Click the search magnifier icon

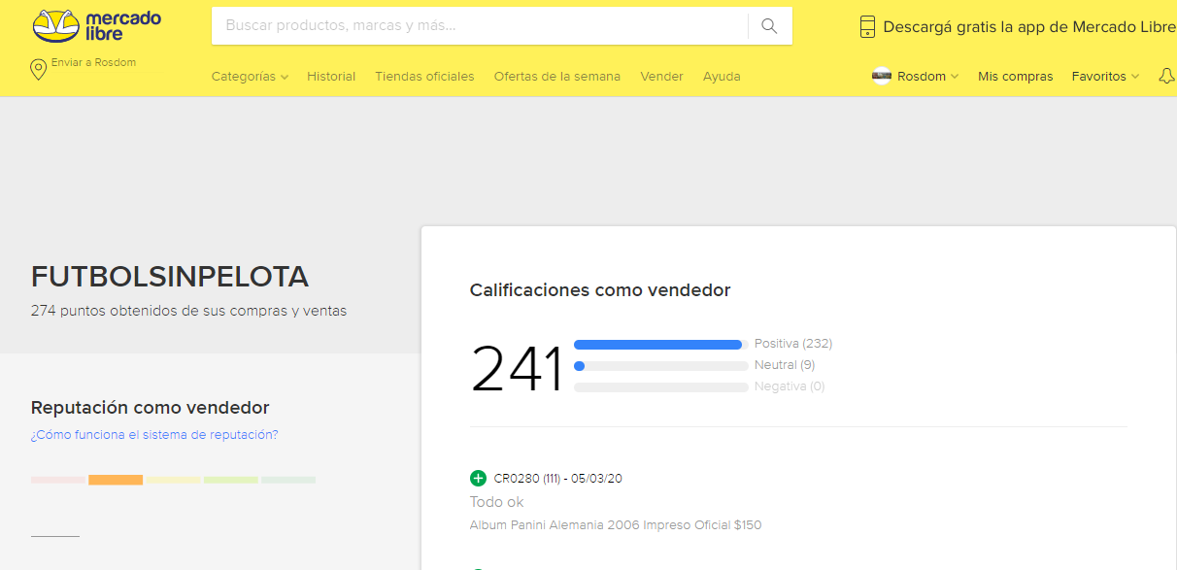click(769, 26)
